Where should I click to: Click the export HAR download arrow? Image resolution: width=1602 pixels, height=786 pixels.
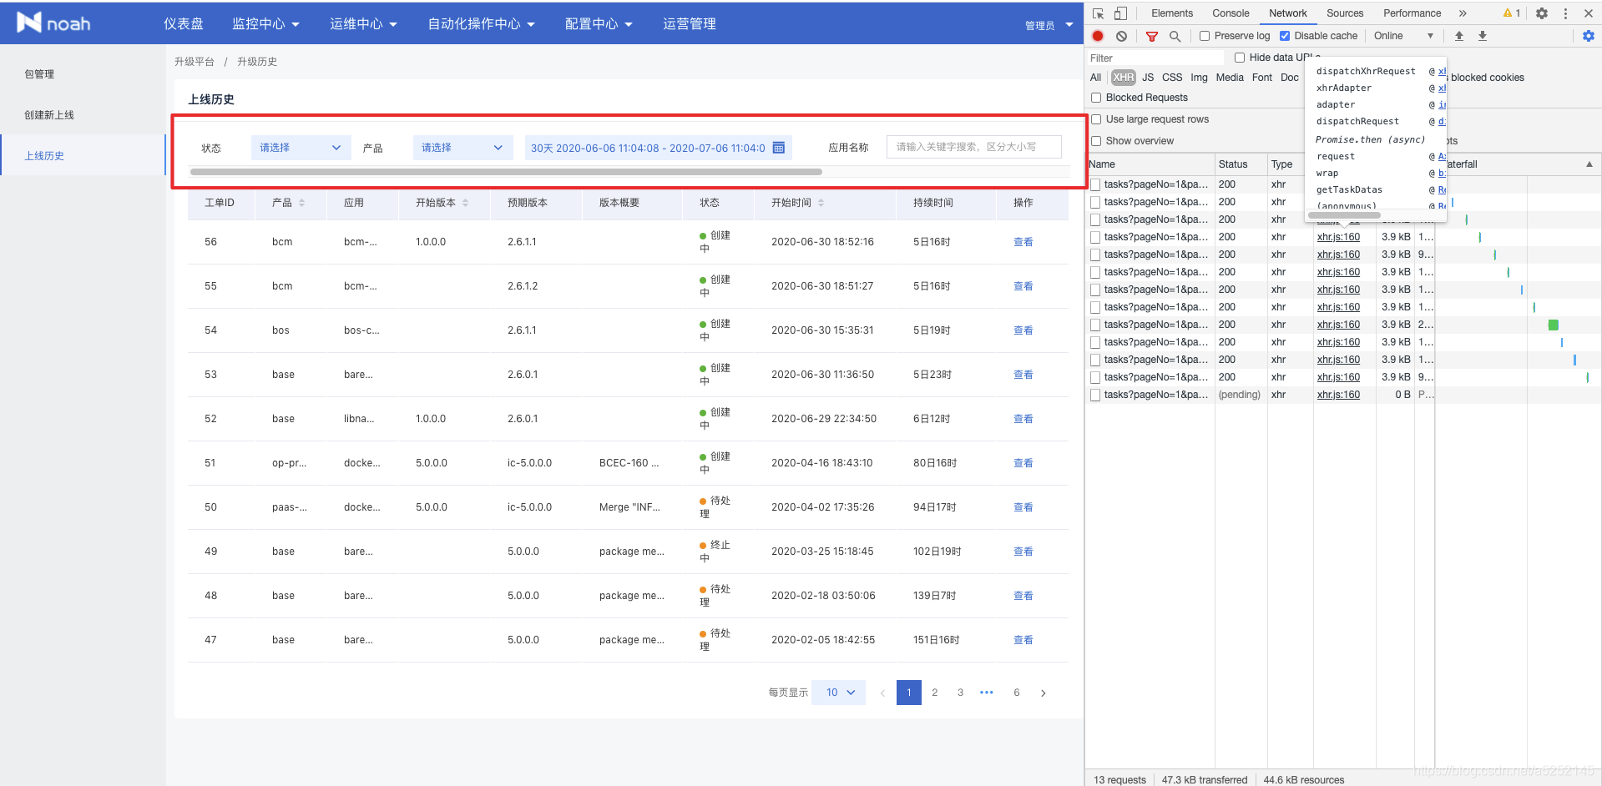pyautogui.click(x=1483, y=36)
